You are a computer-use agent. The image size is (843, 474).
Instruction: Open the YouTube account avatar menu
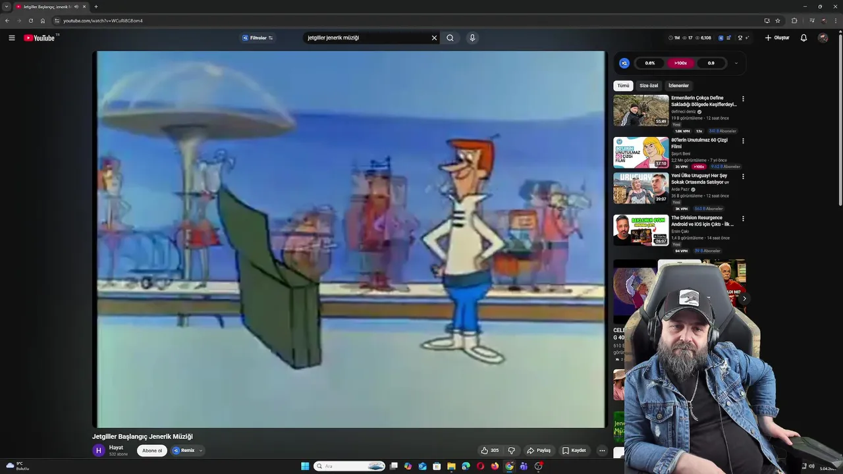pos(823,38)
